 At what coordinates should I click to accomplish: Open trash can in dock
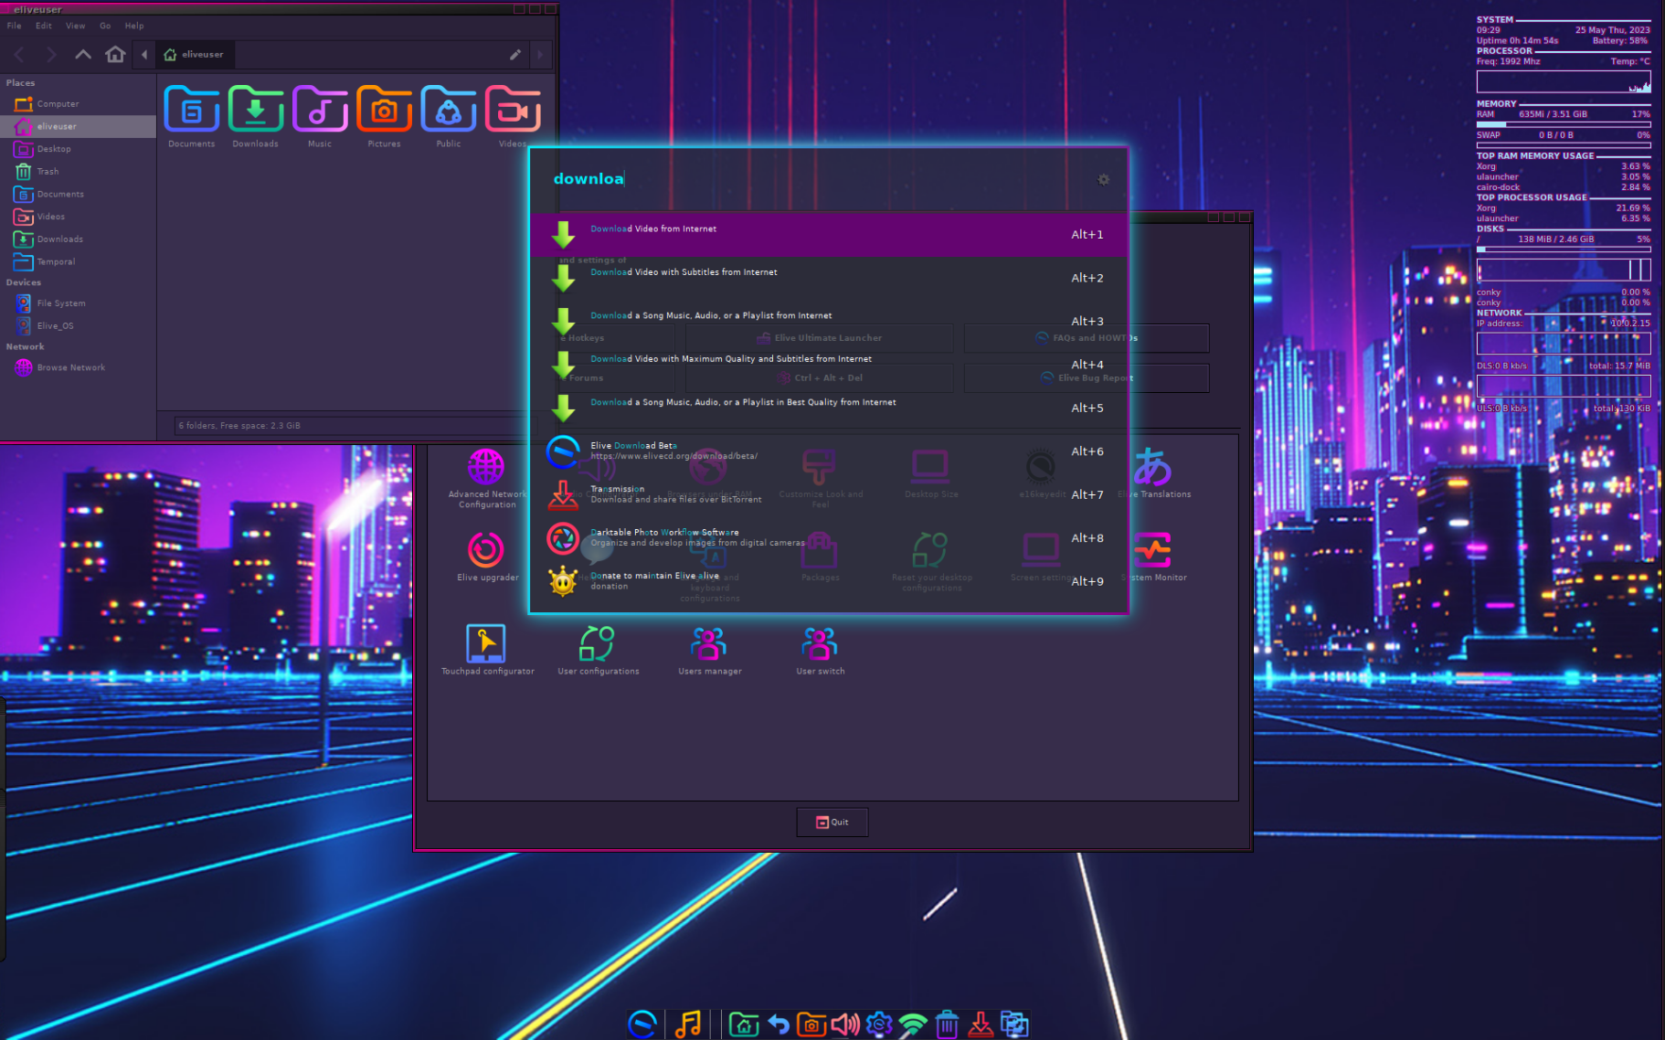(x=947, y=1024)
